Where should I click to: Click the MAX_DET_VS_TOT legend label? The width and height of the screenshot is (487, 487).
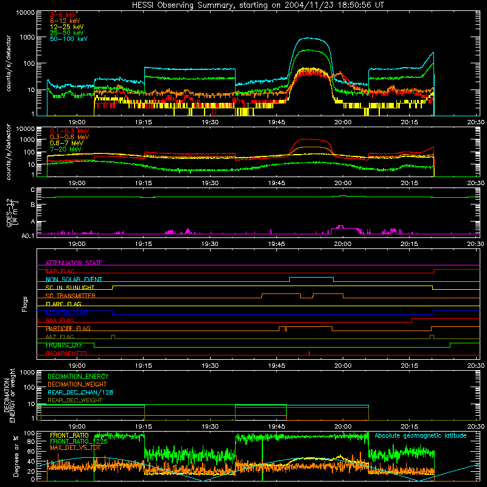pos(75,447)
